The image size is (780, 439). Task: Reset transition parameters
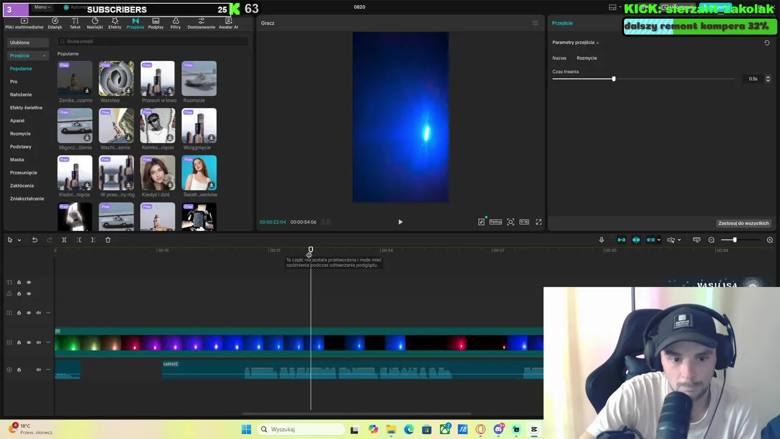click(x=767, y=43)
